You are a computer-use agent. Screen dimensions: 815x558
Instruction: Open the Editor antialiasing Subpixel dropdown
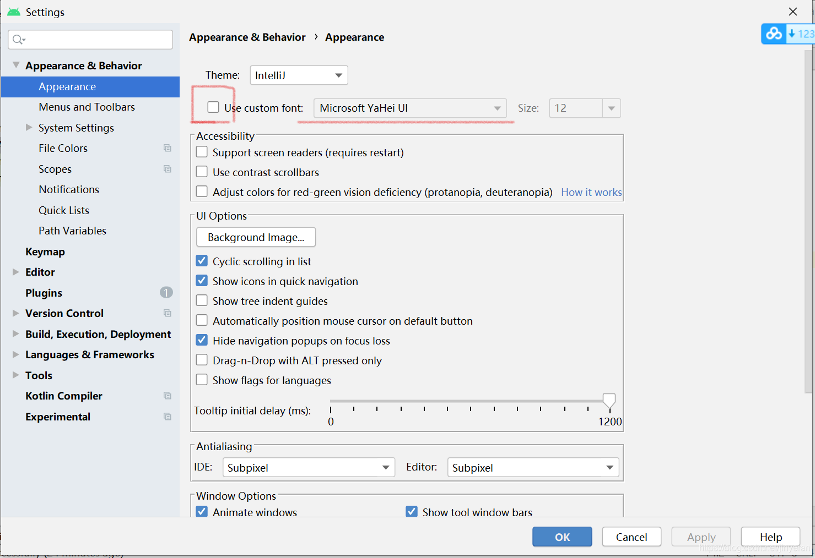tap(533, 467)
